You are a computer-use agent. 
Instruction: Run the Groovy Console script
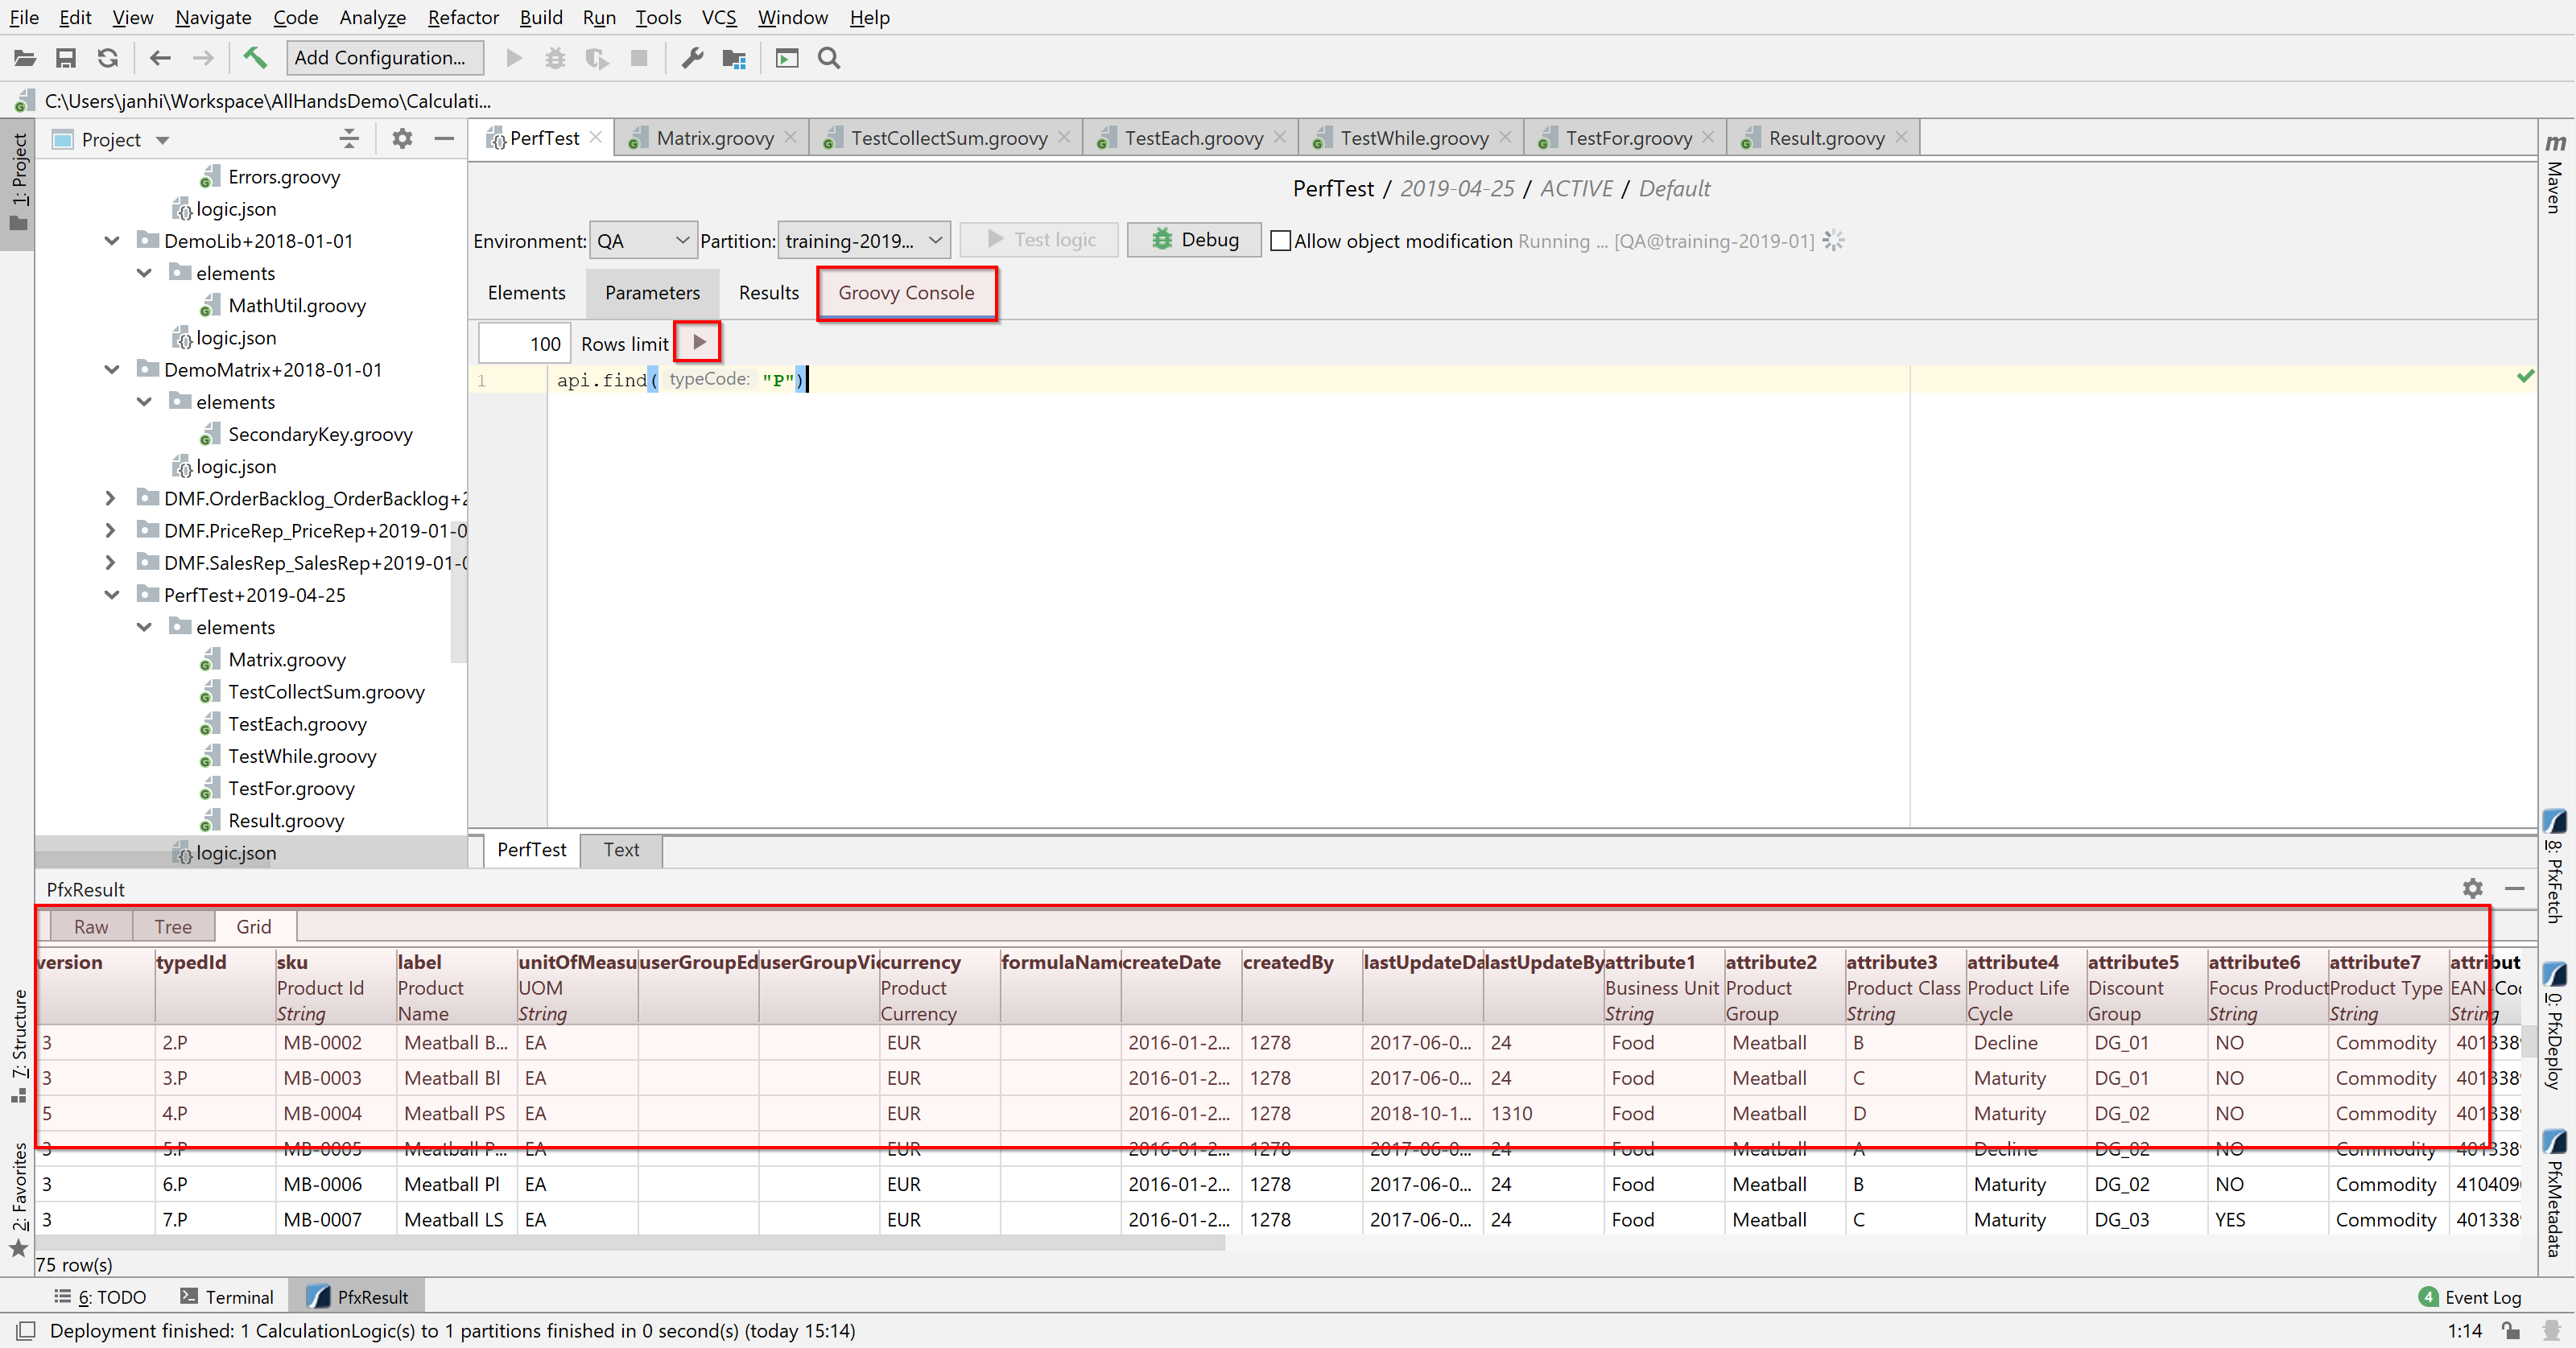699,342
